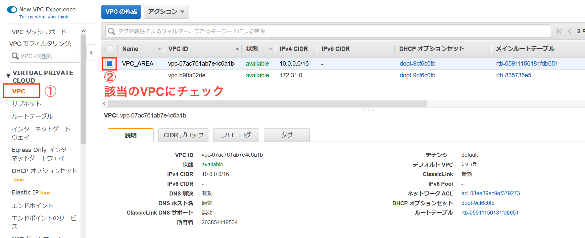
Task: Open rtb-835736e5 route table link
Action: [514, 75]
